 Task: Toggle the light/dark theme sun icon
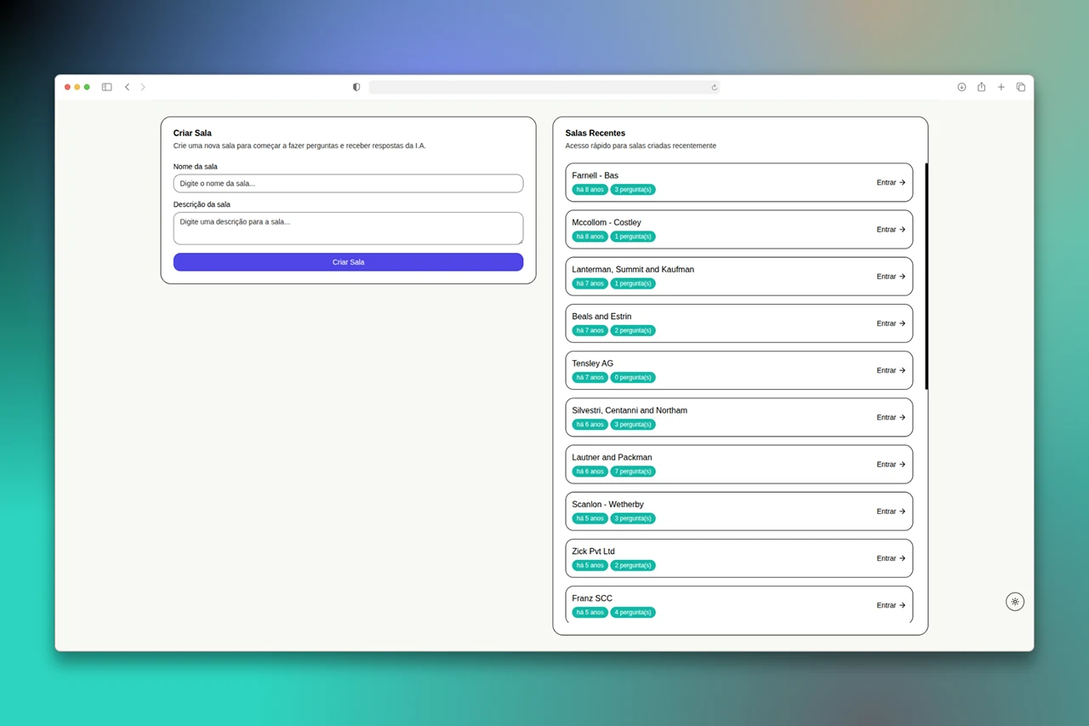1015,602
